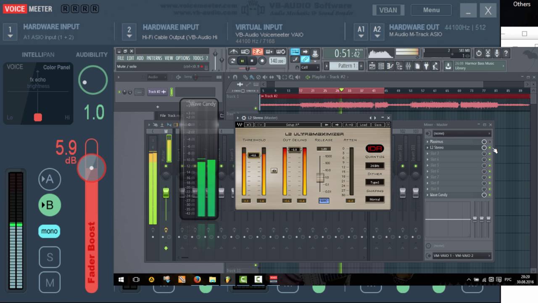Open Task View on the taskbar
The height and width of the screenshot is (303, 538).
136,279
